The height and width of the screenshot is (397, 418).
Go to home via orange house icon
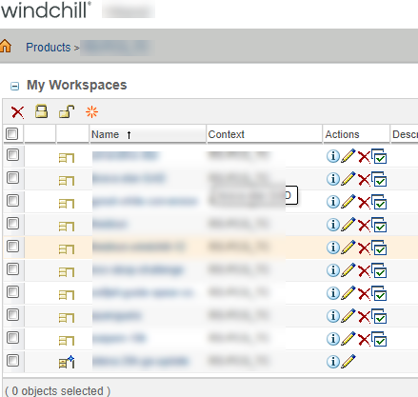click(6, 46)
